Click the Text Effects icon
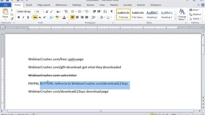205x115 pixels. click(51, 17)
